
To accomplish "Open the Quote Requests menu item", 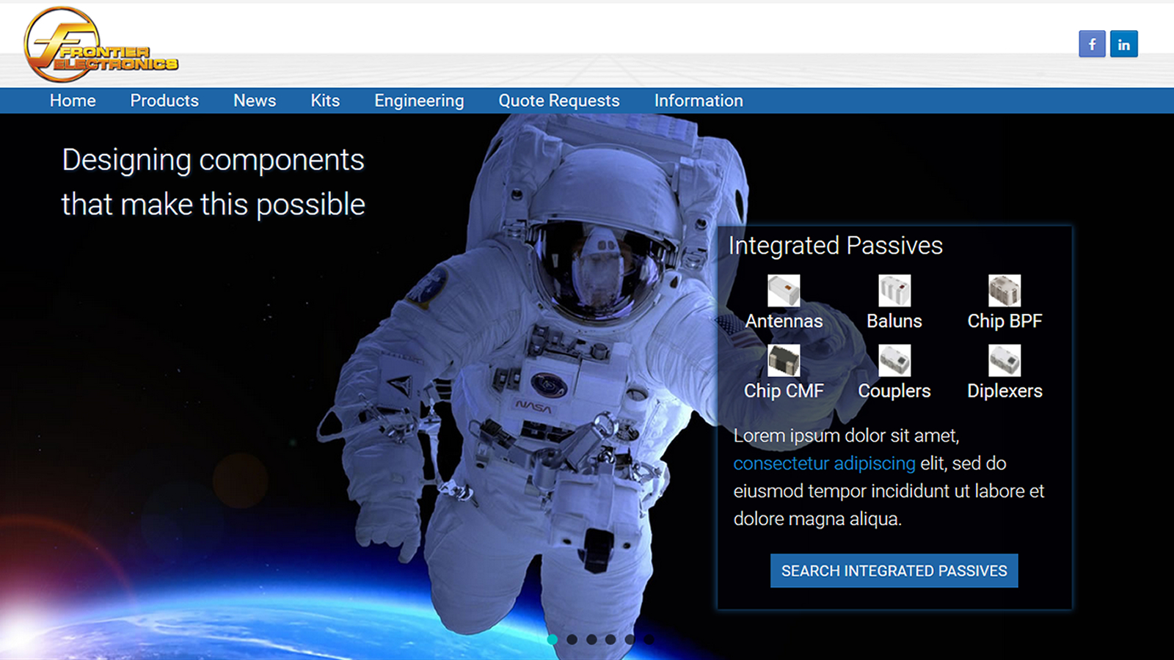I will point(559,100).
